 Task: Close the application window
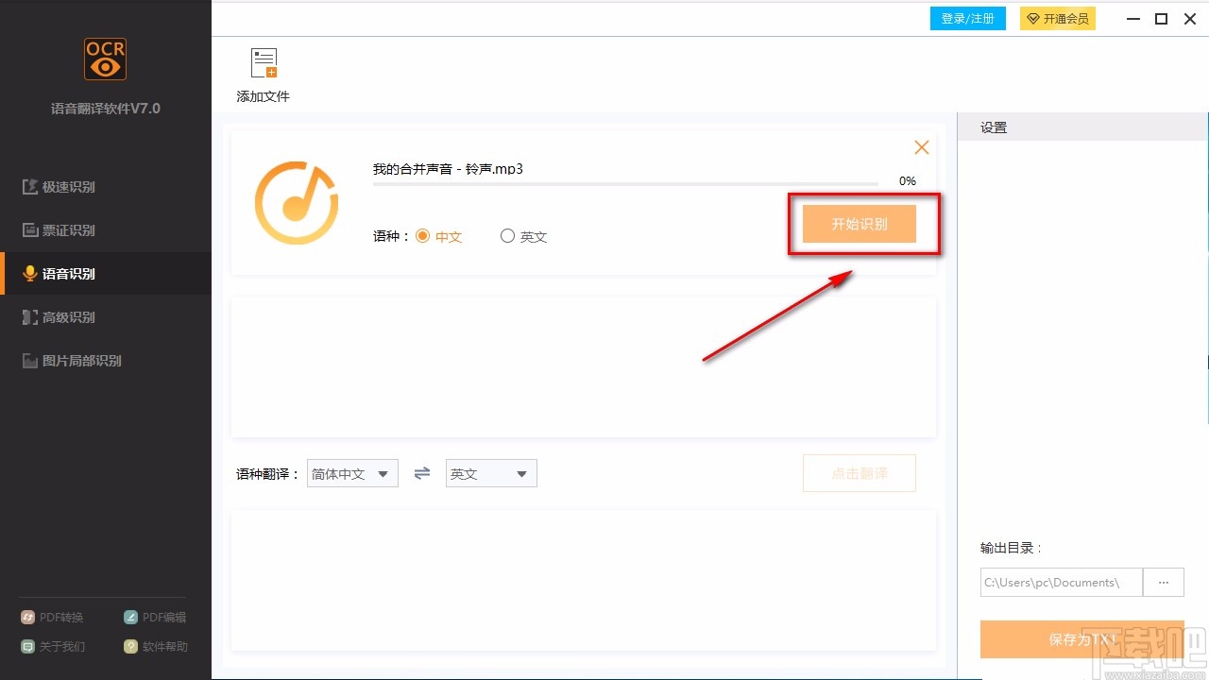click(1189, 19)
